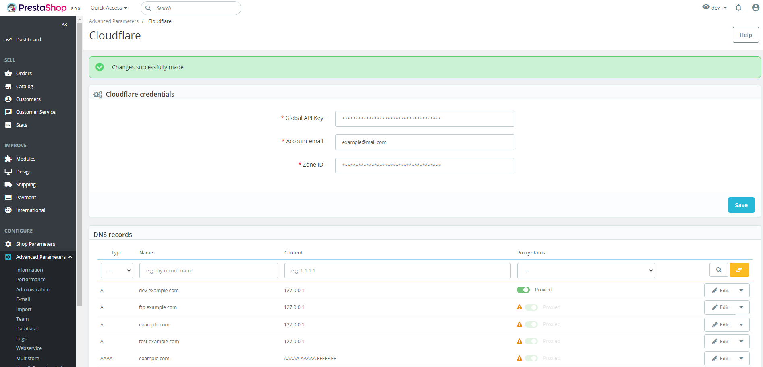Image resolution: width=763 pixels, height=367 pixels.
Task: Click the Shipping truck icon
Action: 8,185
